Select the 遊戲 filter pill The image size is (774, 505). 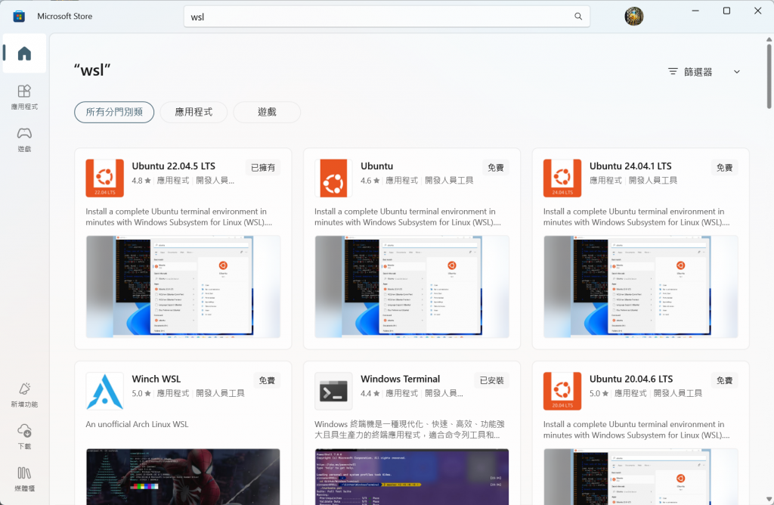coord(267,112)
